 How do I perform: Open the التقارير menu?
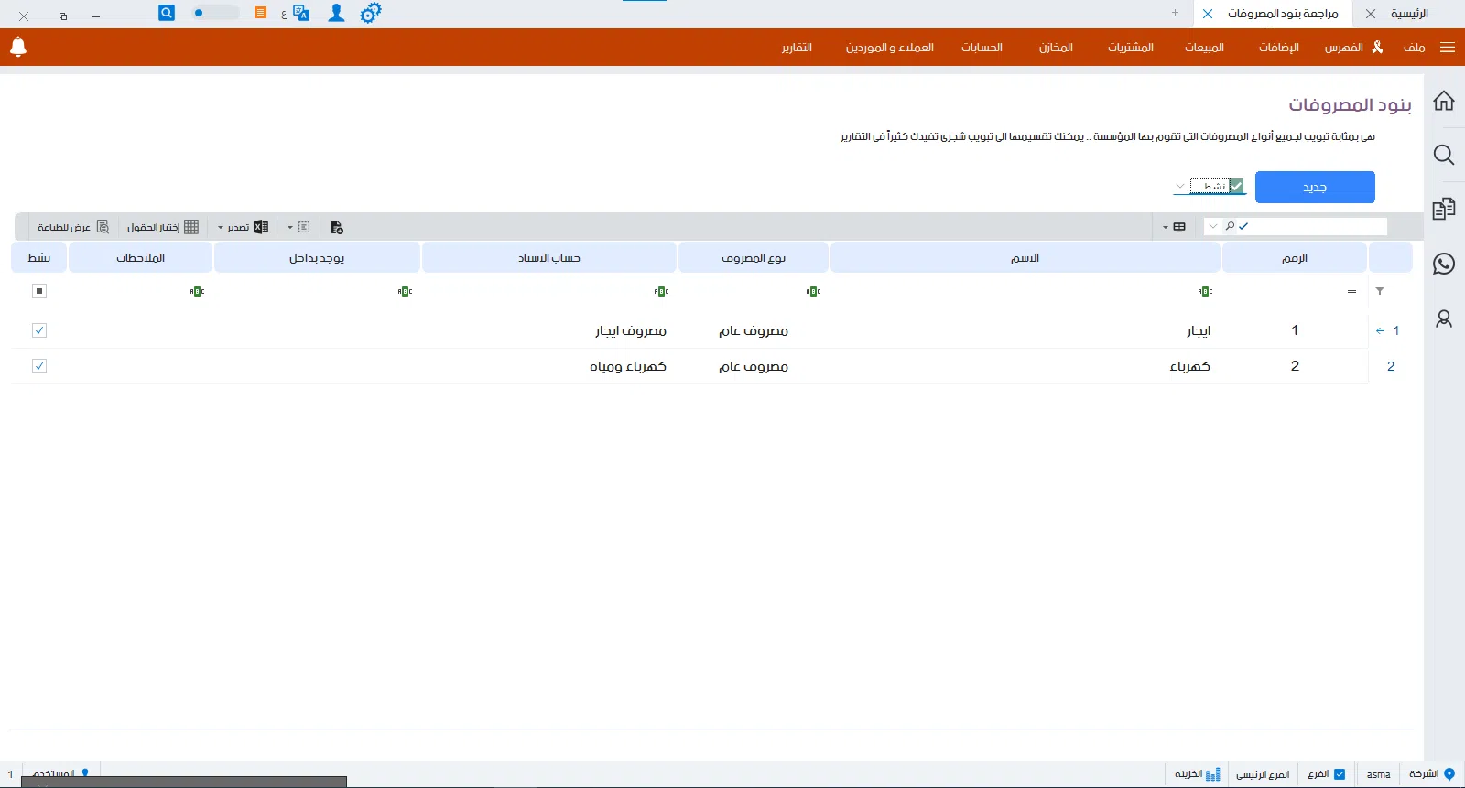click(797, 48)
